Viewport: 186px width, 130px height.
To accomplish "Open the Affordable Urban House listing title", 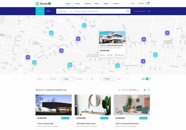I will point(86,124).
